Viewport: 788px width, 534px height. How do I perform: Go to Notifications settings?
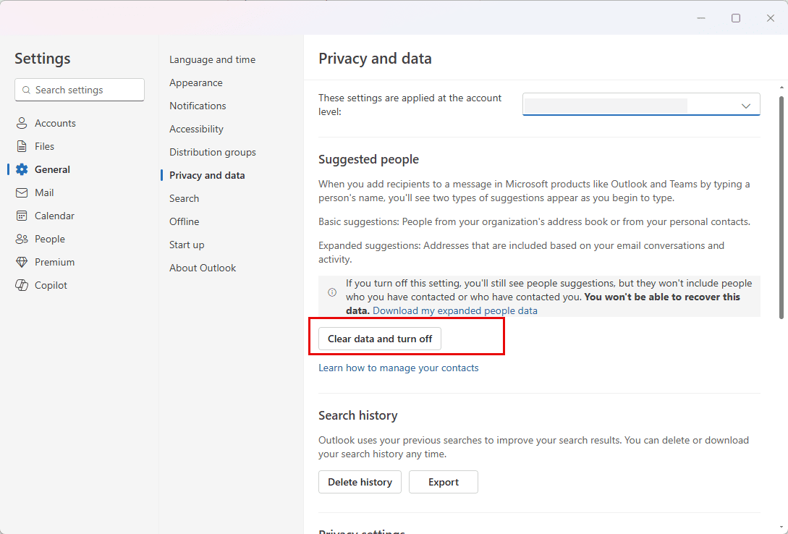tap(198, 106)
